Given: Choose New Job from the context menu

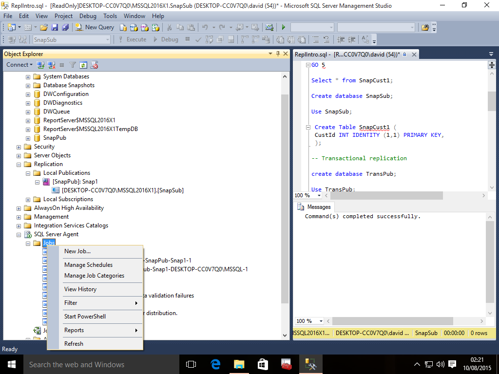Looking at the screenshot, I should click(77, 251).
